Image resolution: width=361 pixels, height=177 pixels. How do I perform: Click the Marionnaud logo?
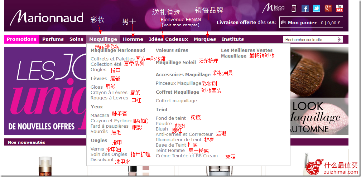[x=46, y=18]
